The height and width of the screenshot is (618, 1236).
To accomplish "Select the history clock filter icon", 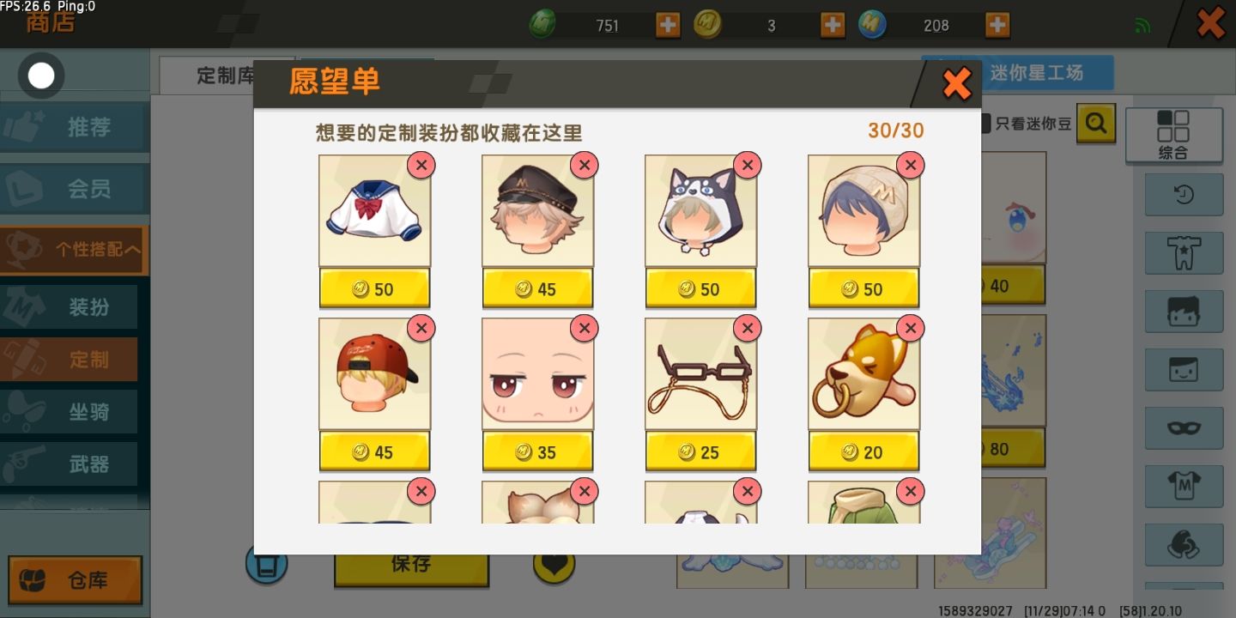I will click(x=1184, y=195).
